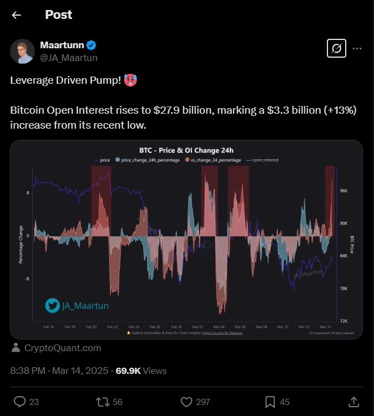Open the Grok slashed-circle icon

(x=336, y=48)
